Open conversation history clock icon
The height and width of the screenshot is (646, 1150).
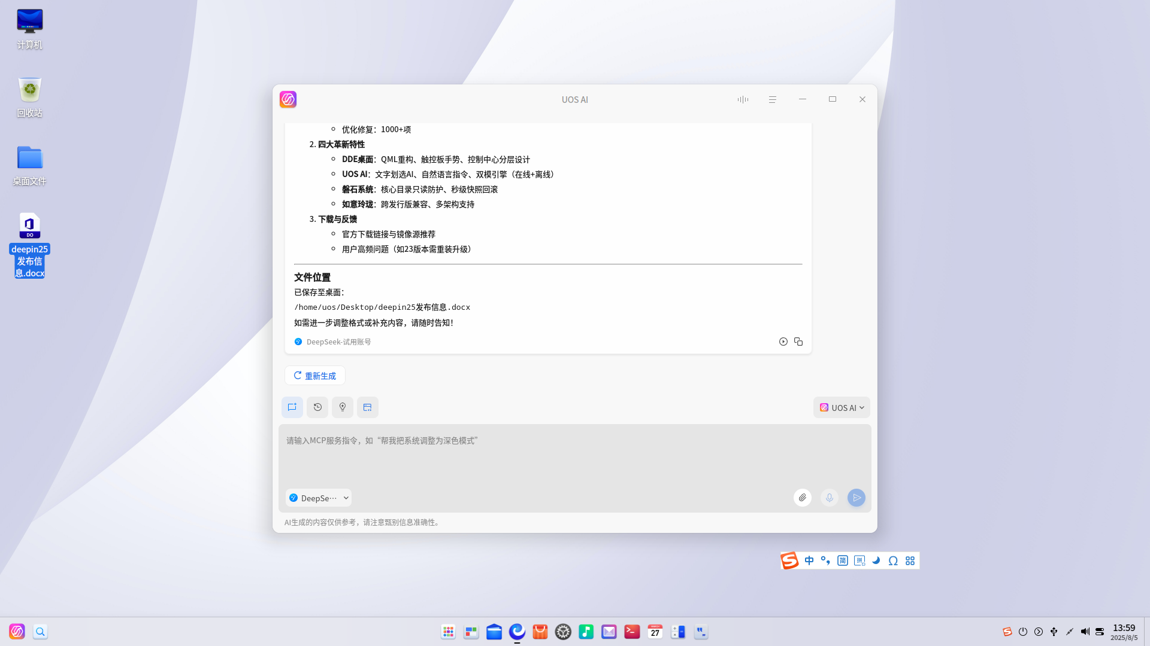click(317, 407)
